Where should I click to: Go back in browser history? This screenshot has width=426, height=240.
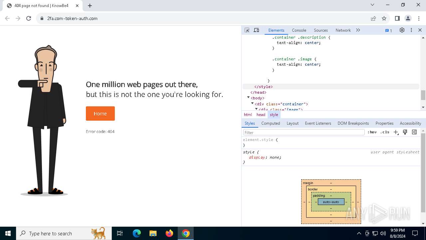tap(7, 18)
